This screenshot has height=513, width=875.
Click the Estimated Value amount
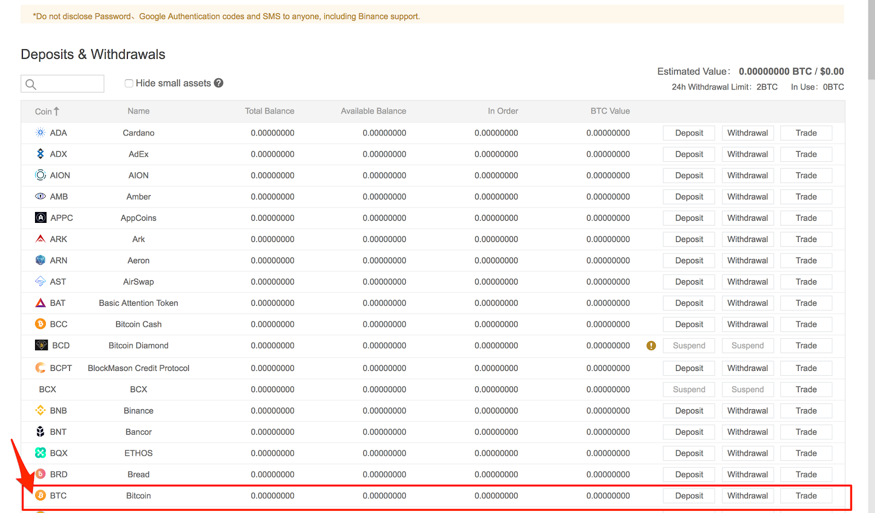point(791,72)
